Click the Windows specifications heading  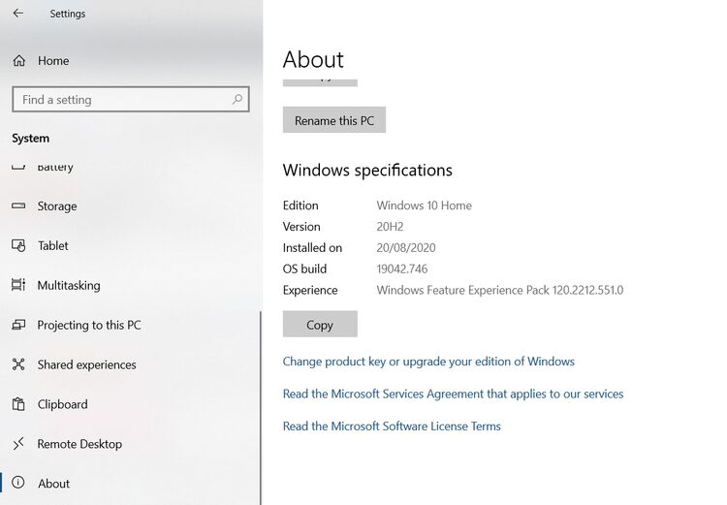coord(367,171)
